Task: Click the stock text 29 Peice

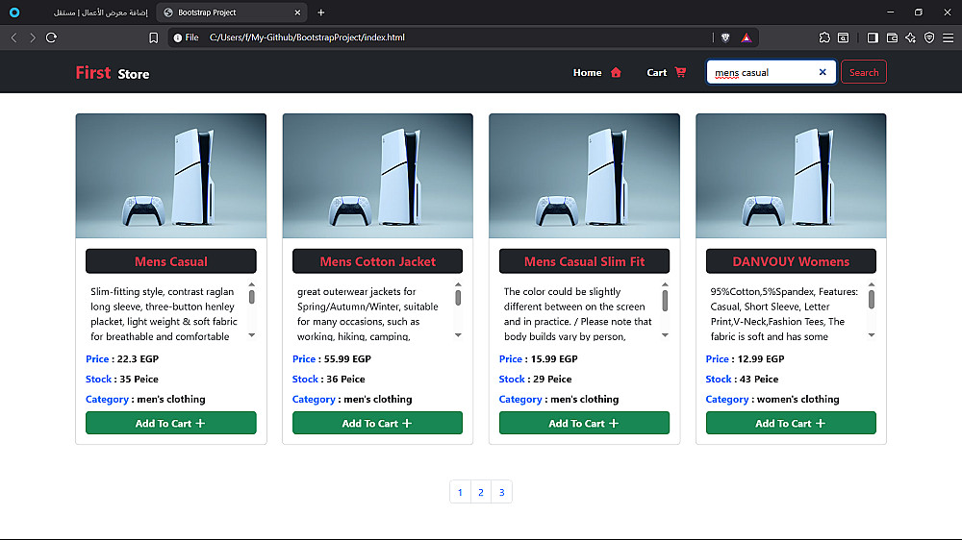Action: [x=552, y=380]
